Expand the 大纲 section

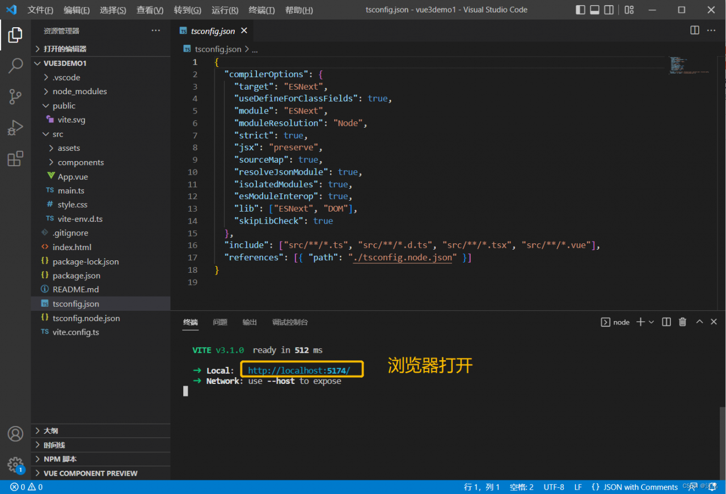coord(101,431)
